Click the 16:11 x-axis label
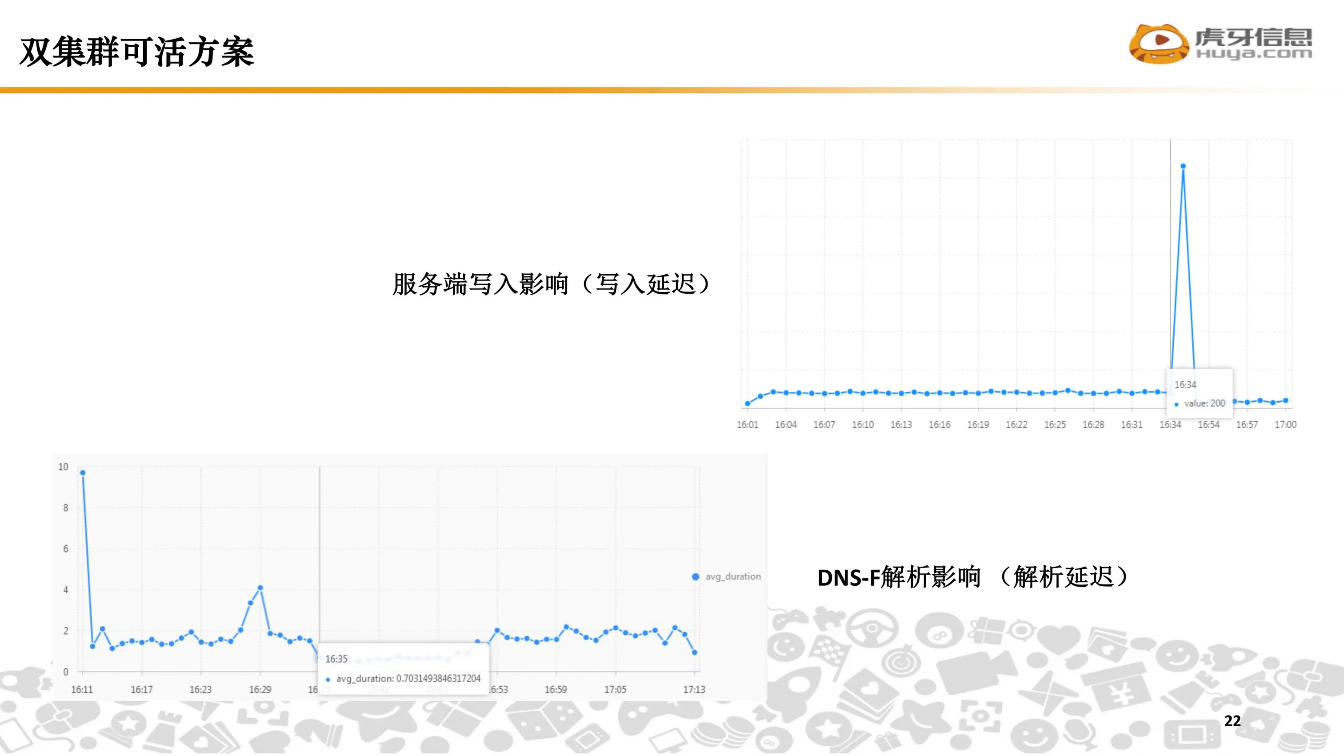This screenshot has width=1344, height=756. click(x=82, y=690)
